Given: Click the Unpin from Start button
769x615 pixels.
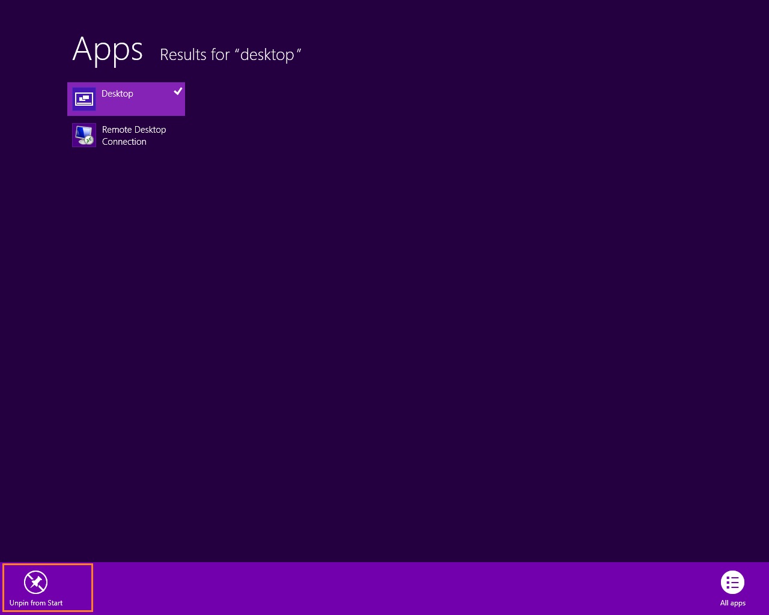Looking at the screenshot, I should 47,587.
